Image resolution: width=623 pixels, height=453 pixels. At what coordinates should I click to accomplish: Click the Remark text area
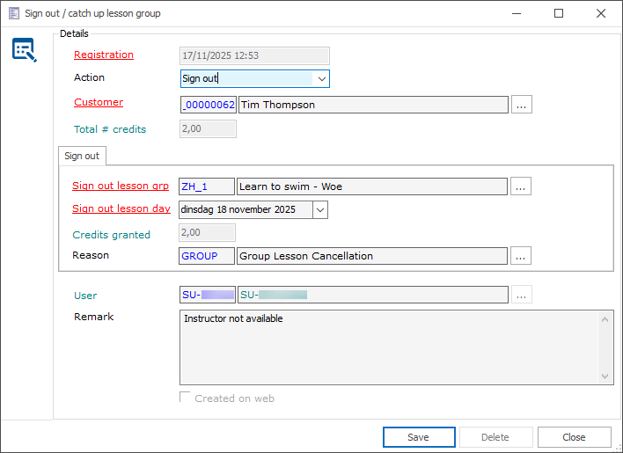click(x=389, y=347)
